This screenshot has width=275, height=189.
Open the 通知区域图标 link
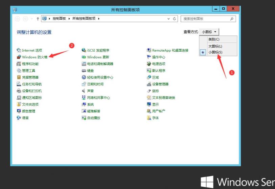(32, 98)
